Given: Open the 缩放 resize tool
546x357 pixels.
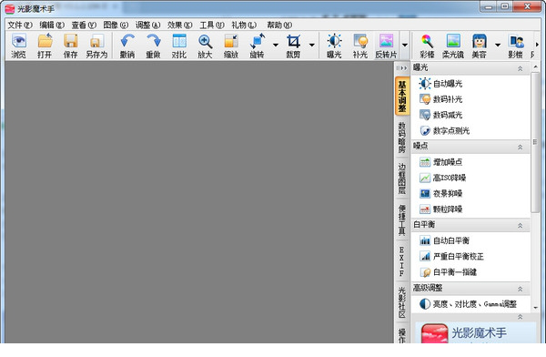Looking at the screenshot, I should coord(231,46).
